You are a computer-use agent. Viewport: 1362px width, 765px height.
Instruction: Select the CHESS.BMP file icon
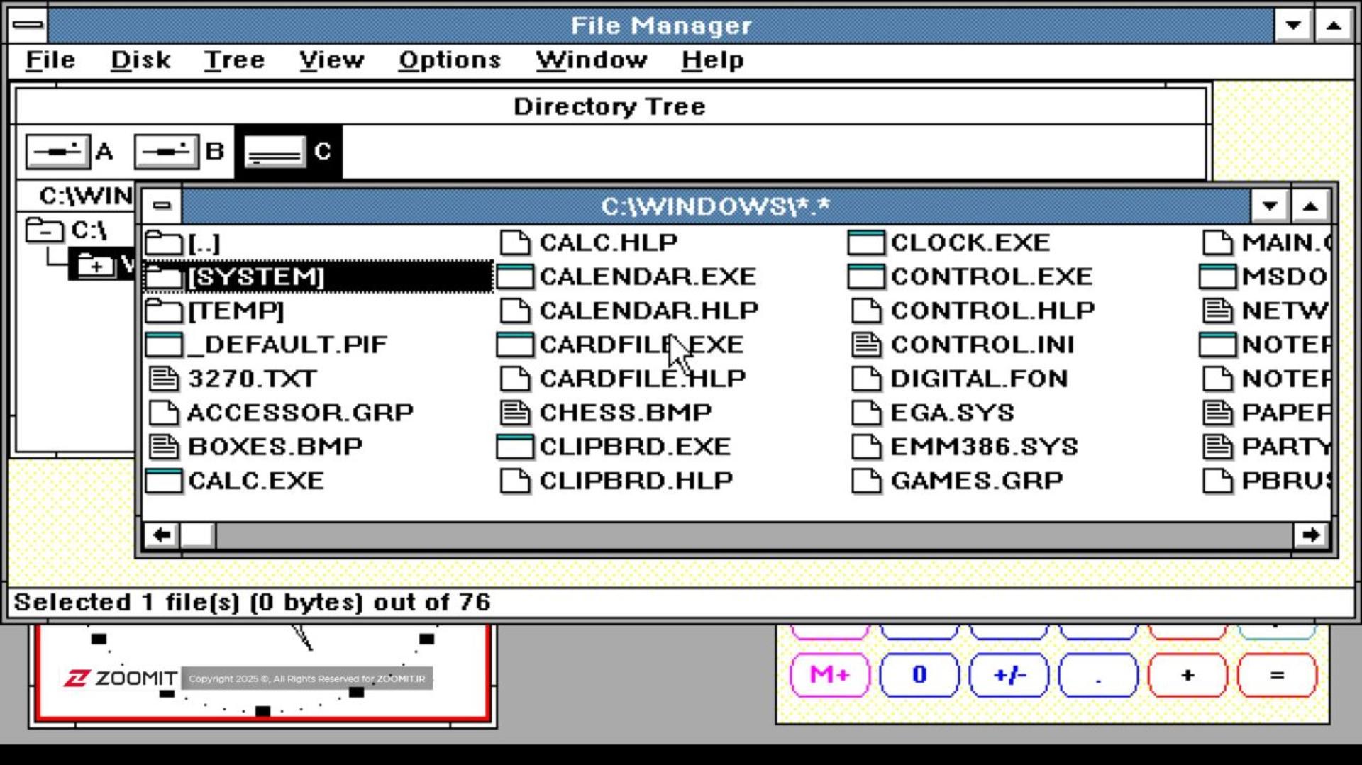point(515,413)
